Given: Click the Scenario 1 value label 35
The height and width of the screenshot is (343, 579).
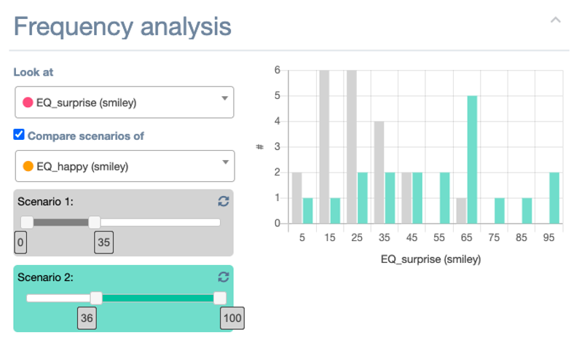Looking at the screenshot, I should [x=103, y=243].
